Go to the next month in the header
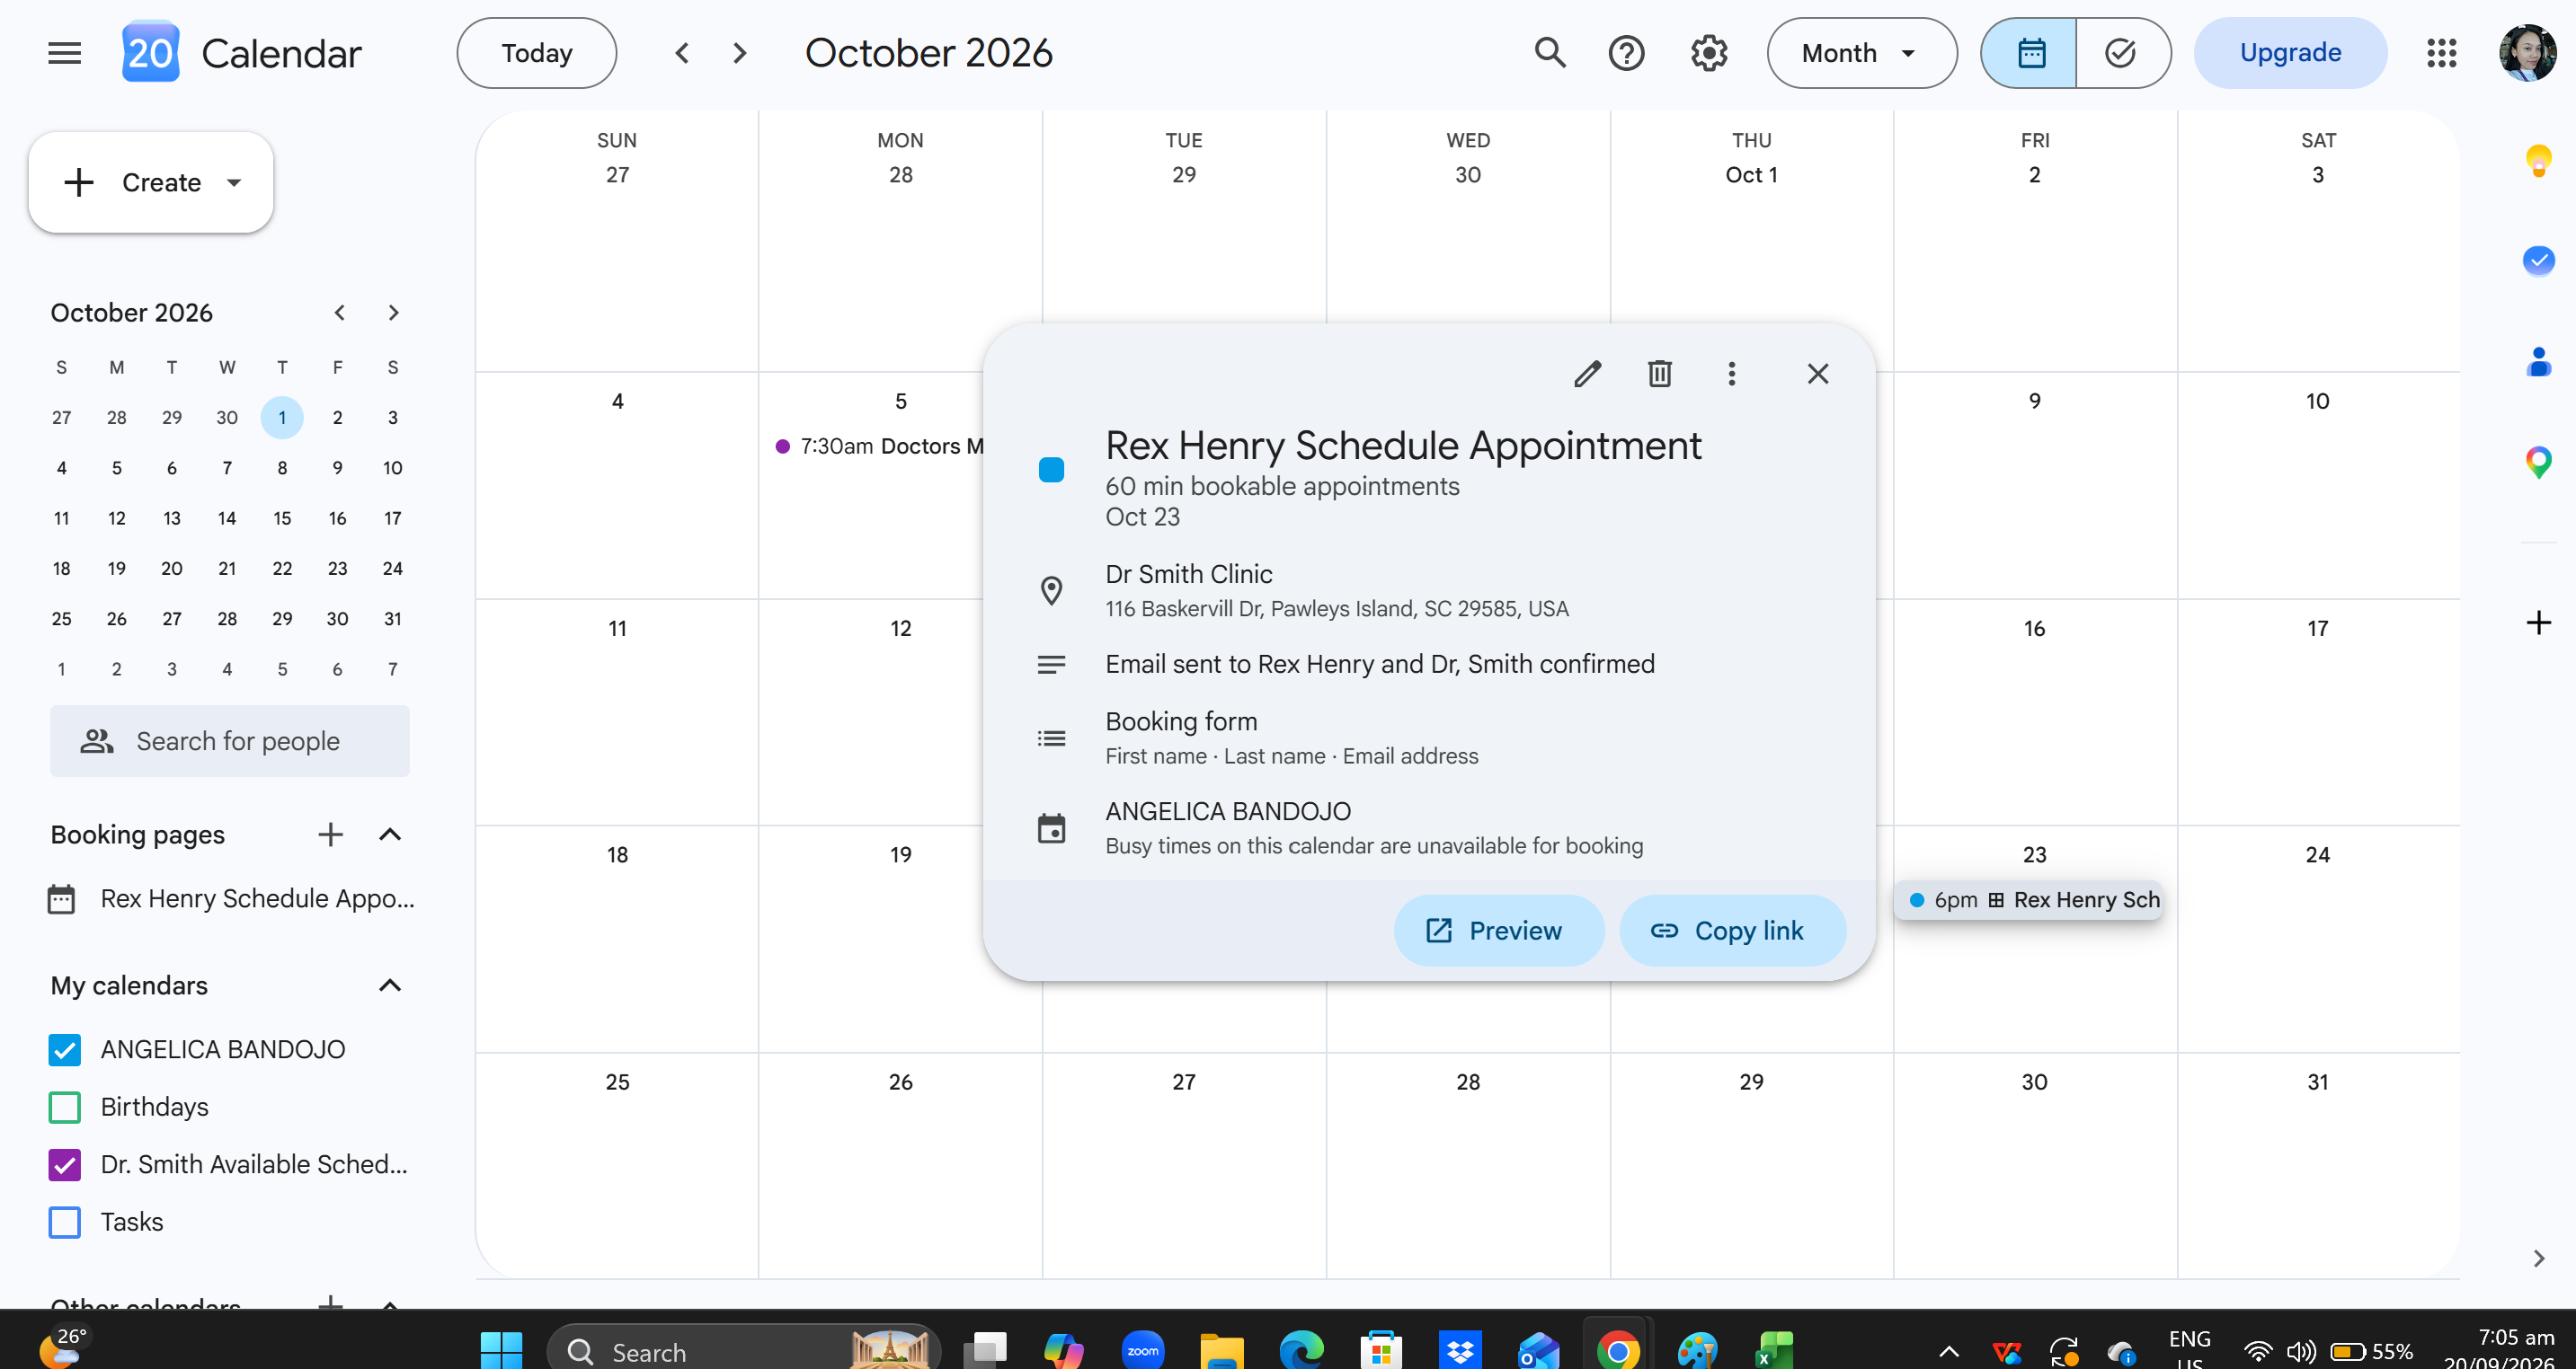Image resolution: width=2576 pixels, height=1369 pixels. (x=740, y=53)
